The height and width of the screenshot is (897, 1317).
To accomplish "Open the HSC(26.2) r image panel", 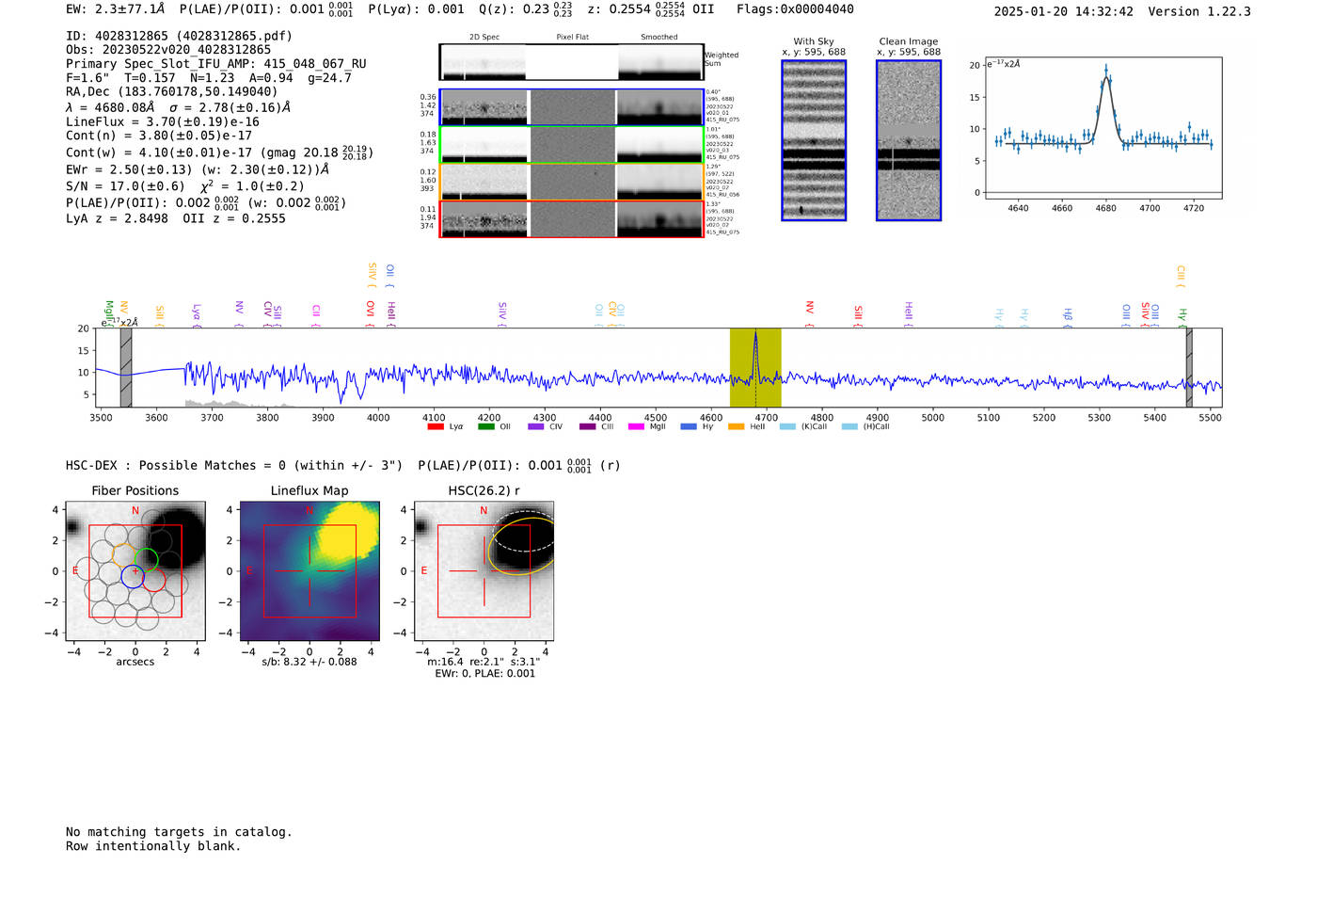I will tap(484, 571).
